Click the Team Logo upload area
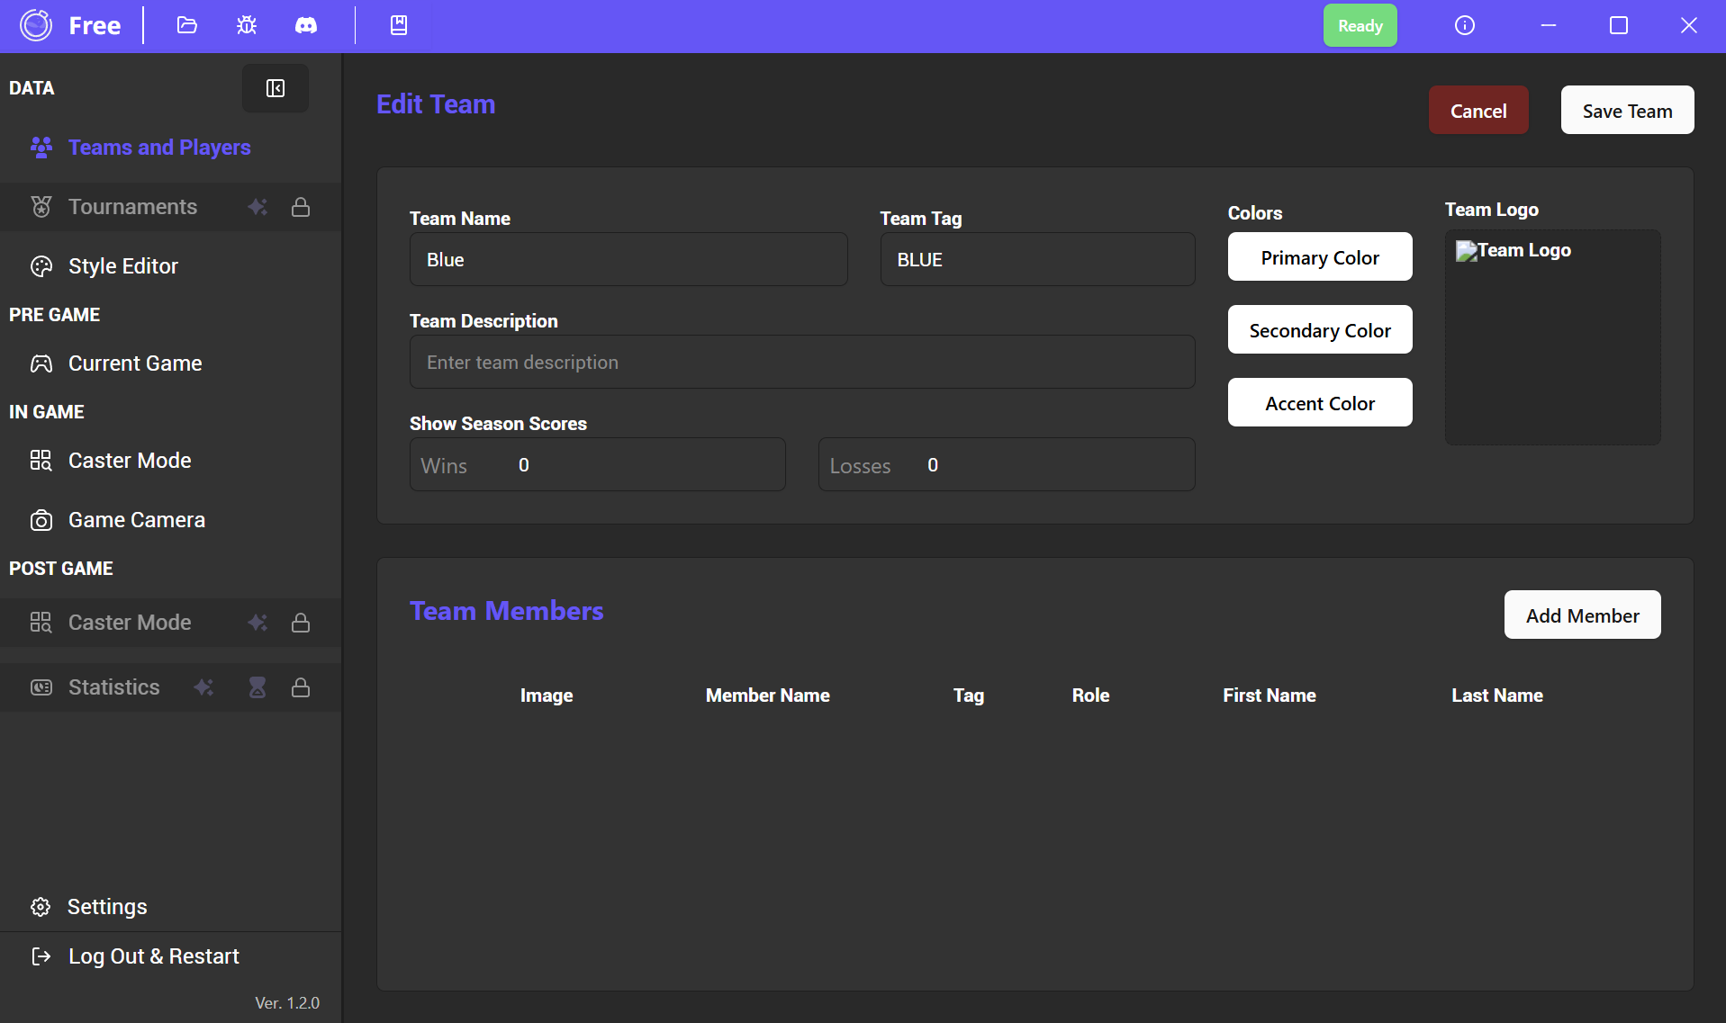Screen dimensions: 1726x1023 click(x=1552, y=337)
